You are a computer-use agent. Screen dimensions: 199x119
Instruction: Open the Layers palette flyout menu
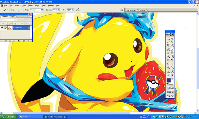pos(31,16)
